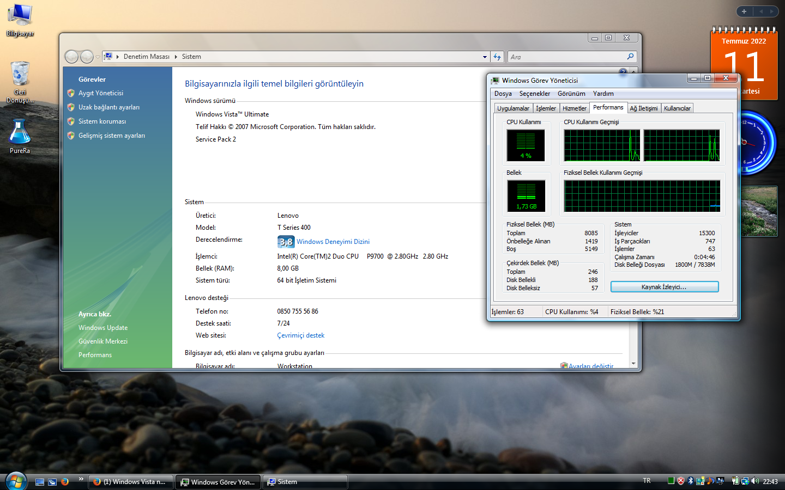
Task: Open the Windows Update link
Action: 103,328
